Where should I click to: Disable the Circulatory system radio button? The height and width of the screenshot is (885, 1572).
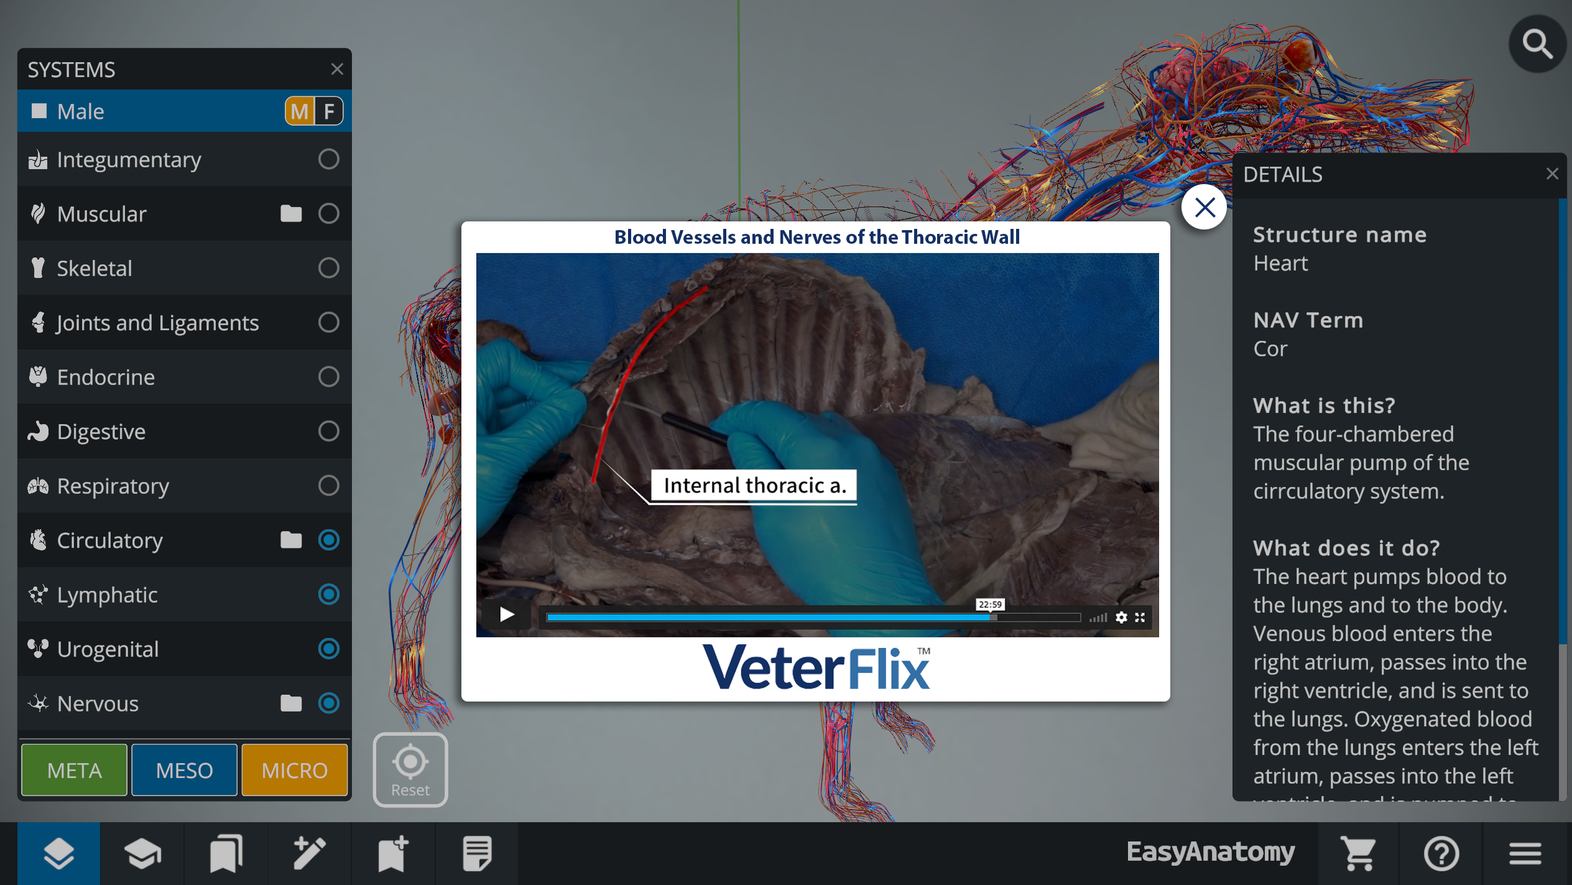tap(329, 540)
